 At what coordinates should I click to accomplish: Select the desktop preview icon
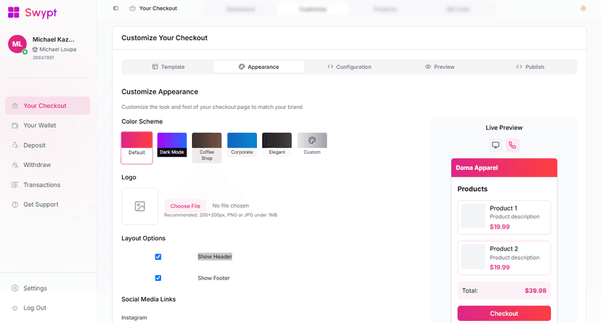click(x=496, y=145)
